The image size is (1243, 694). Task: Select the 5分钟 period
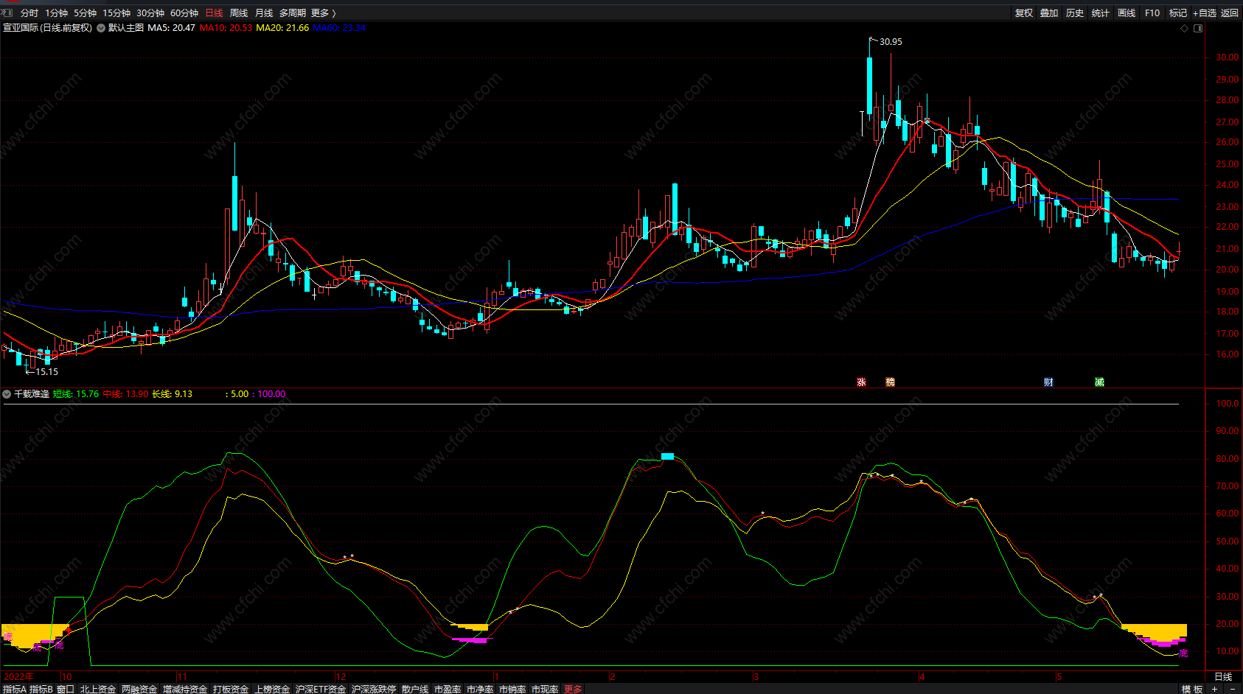point(85,13)
